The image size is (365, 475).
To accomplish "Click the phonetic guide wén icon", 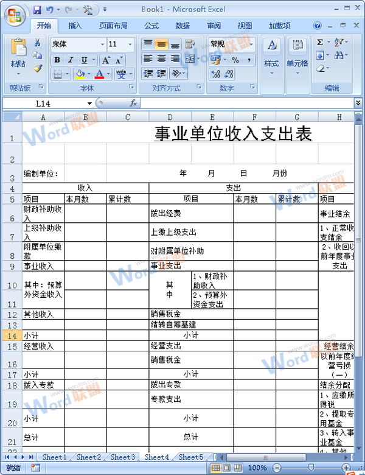I will coord(121,74).
